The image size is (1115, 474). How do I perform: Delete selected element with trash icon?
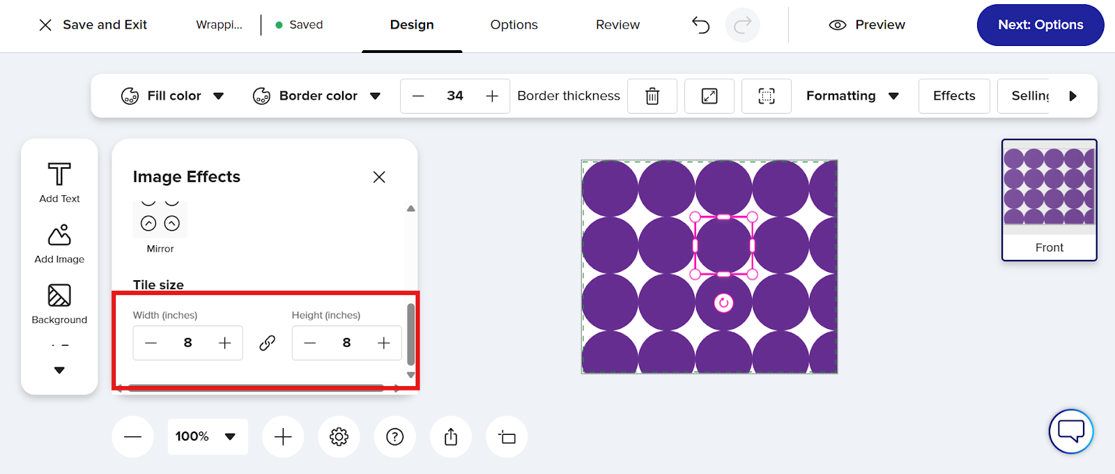click(652, 96)
